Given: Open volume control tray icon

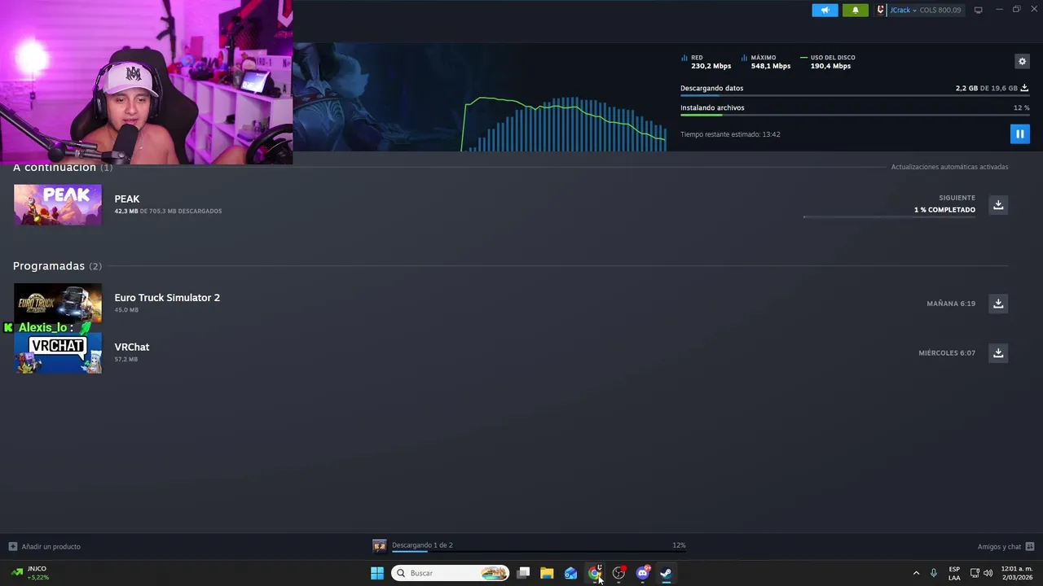Looking at the screenshot, I should (x=988, y=573).
